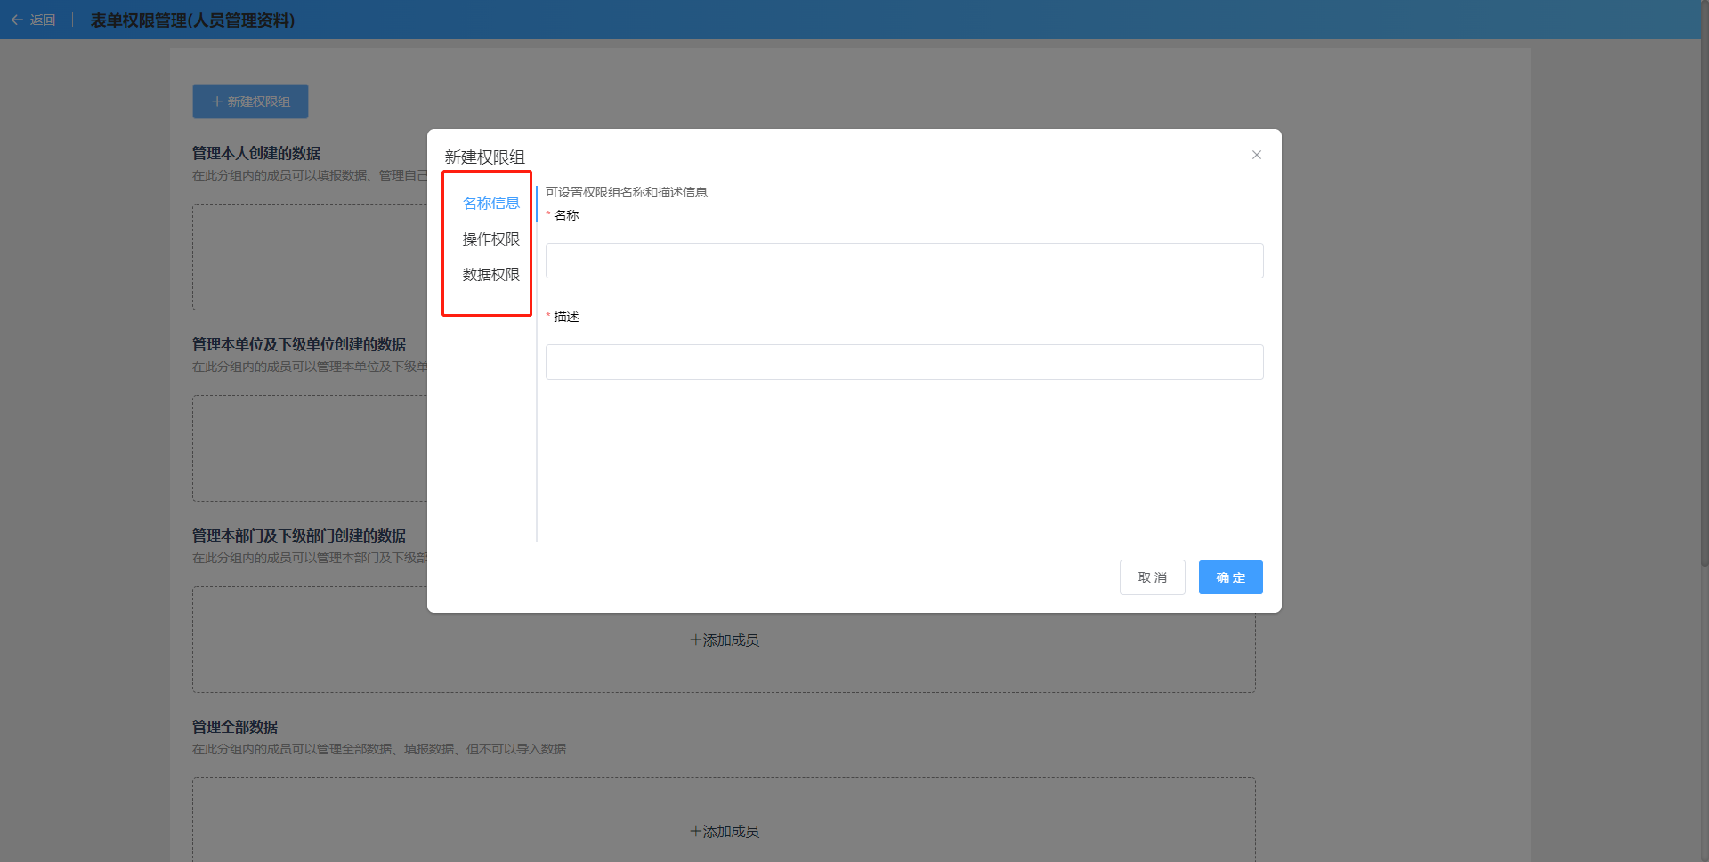Click 添加成员 under 管理本部门及下级部门创建的数据
This screenshot has height=862, width=1709.
[x=725, y=640]
